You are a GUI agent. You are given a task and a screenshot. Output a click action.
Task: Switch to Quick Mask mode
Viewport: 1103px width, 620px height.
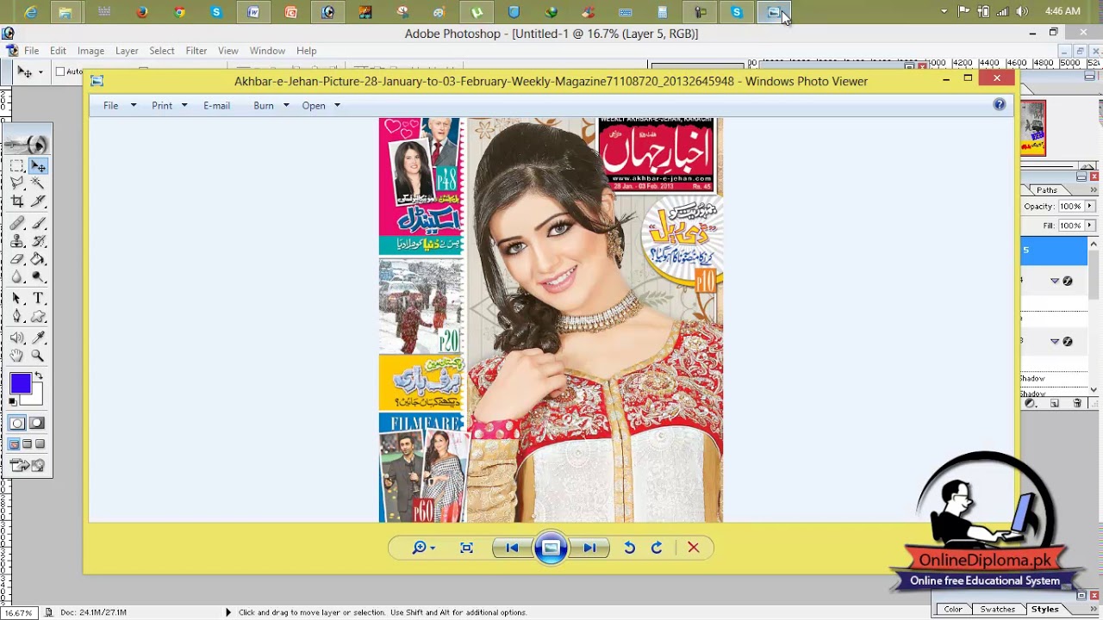tap(38, 423)
